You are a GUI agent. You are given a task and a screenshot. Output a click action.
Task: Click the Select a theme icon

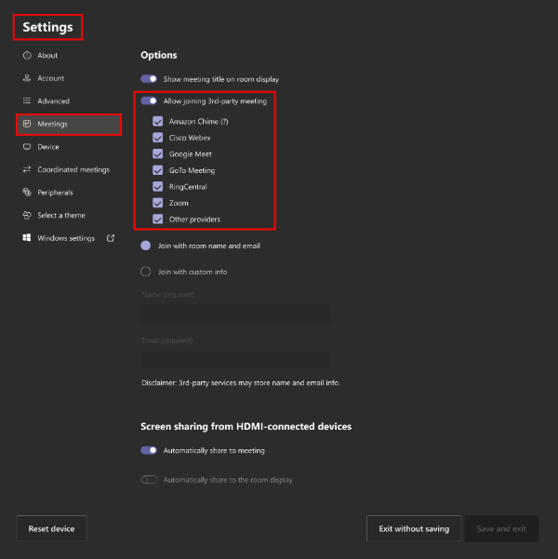coord(27,215)
